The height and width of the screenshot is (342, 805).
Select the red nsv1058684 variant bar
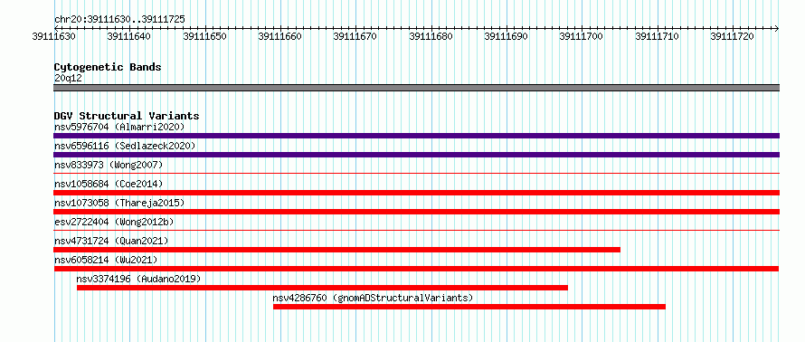tap(416, 193)
